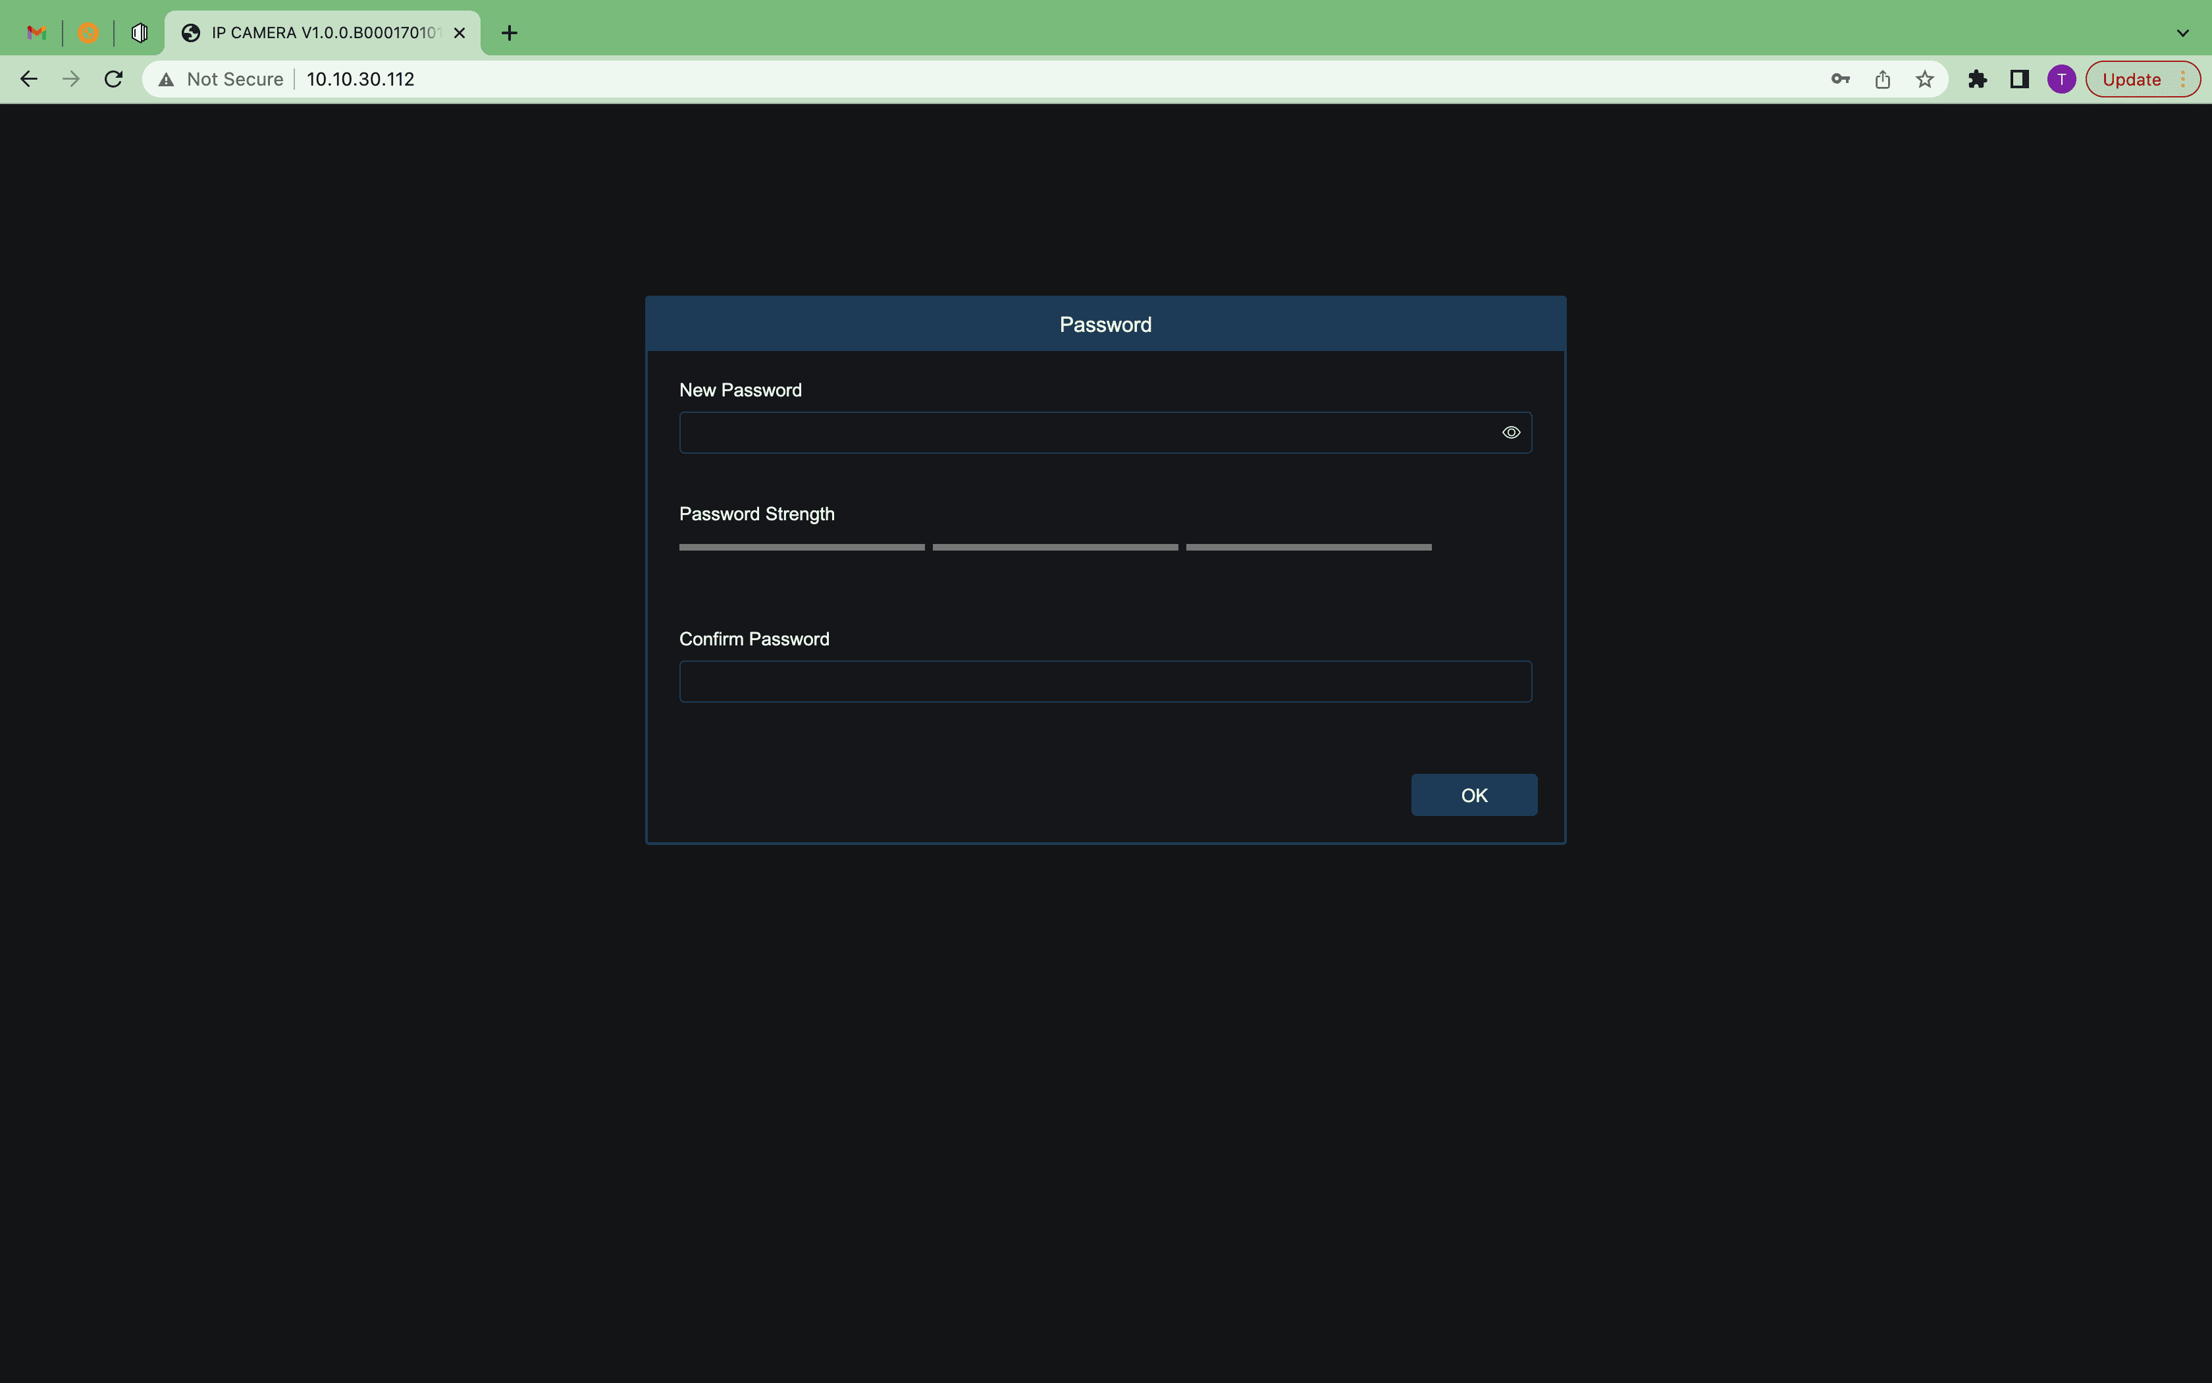
Task: Reload the current page
Action: 113,80
